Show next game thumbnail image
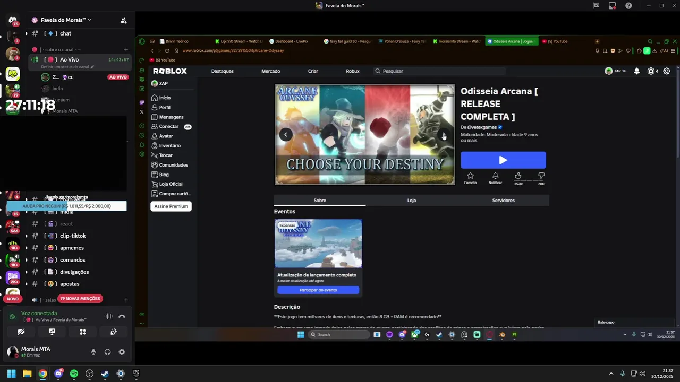 pyautogui.click(x=444, y=135)
